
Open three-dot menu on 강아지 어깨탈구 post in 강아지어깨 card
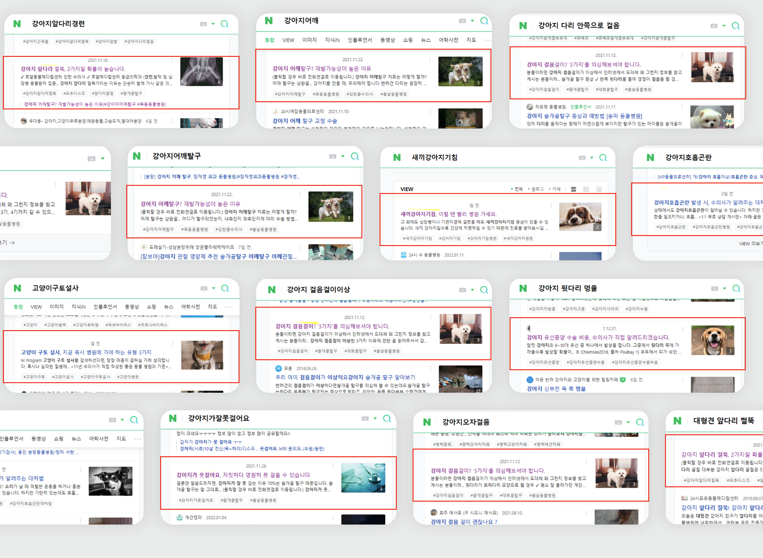pos(430,60)
